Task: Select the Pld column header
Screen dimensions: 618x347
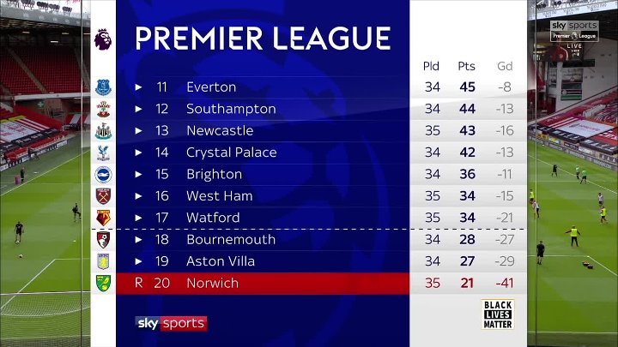Action: pyautogui.click(x=432, y=66)
